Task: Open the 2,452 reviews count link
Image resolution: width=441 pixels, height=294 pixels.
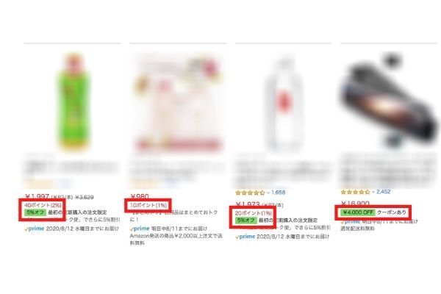Action: pyautogui.click(x=384, y=192)
